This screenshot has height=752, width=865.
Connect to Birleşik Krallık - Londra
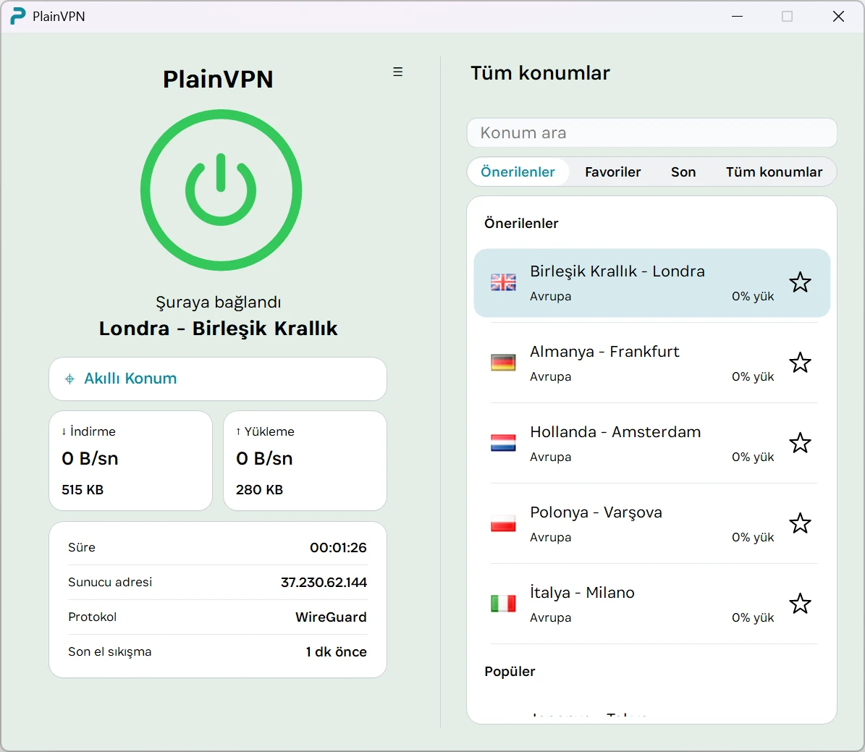(x=652, y=283)
